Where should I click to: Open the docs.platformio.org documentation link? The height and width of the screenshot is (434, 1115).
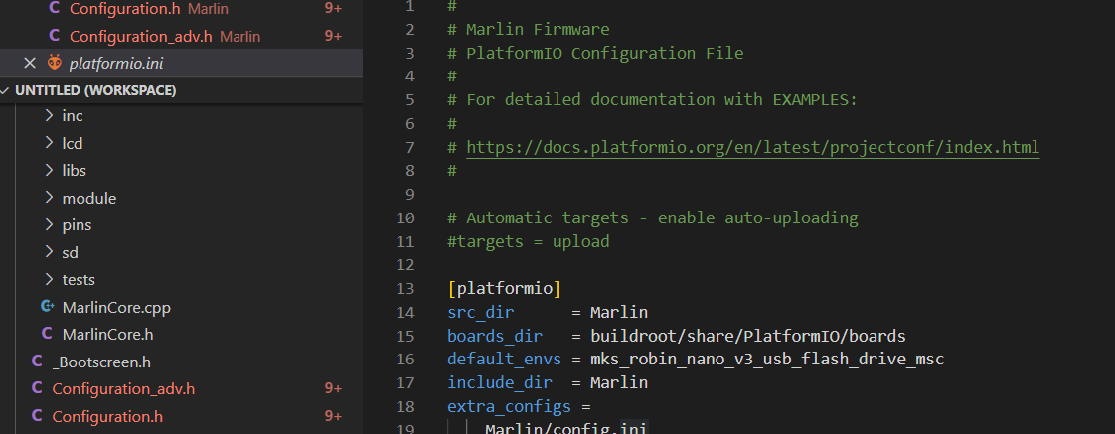(752, 147)
